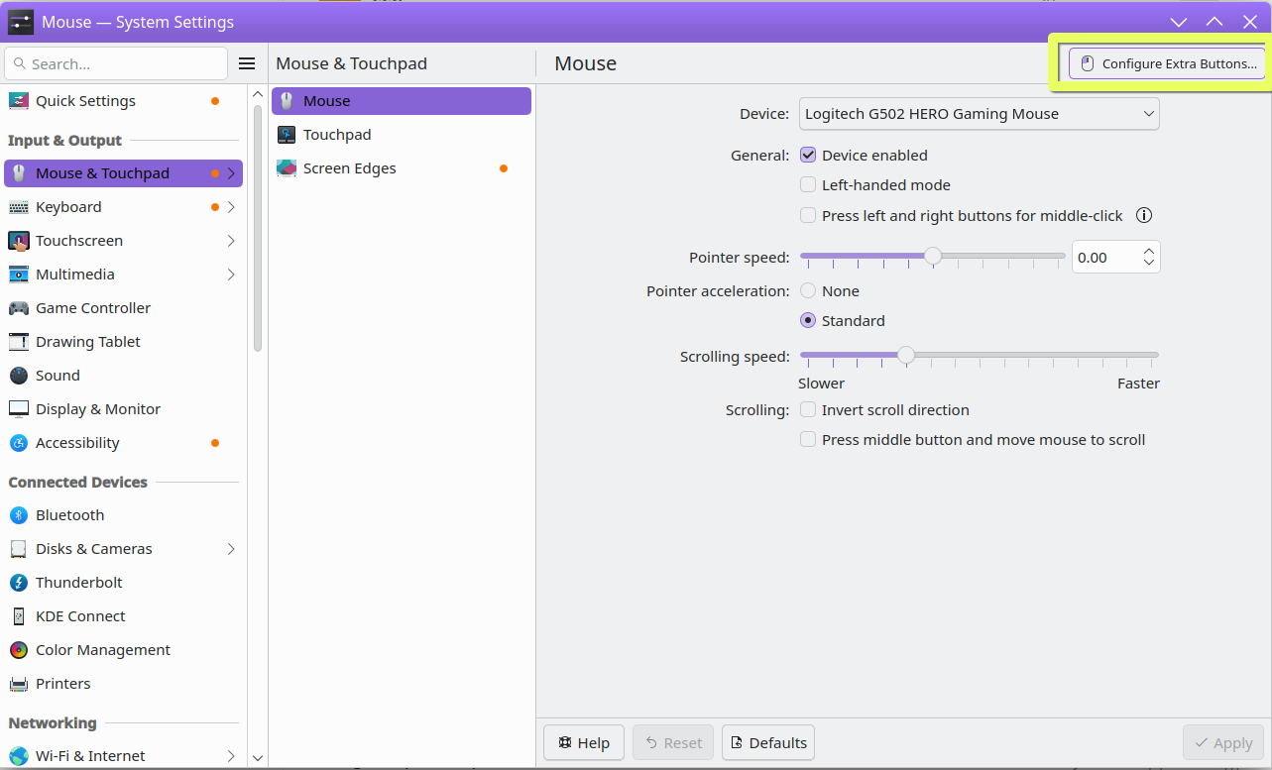Expand the Disks & Cameras chevron
The image size is (1272, 770).
pos(231,549)
